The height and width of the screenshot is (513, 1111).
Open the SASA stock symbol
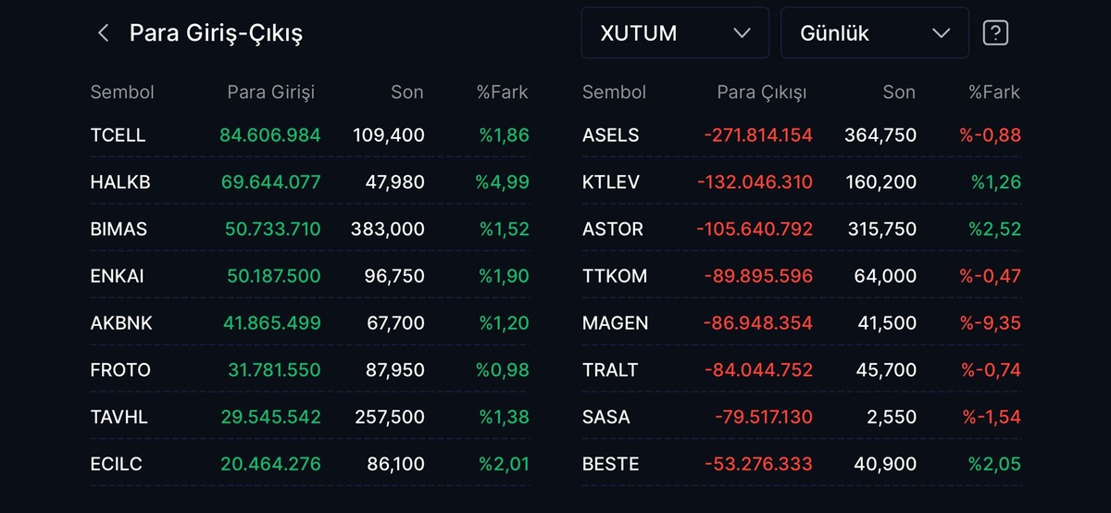(x=606, y=417)
